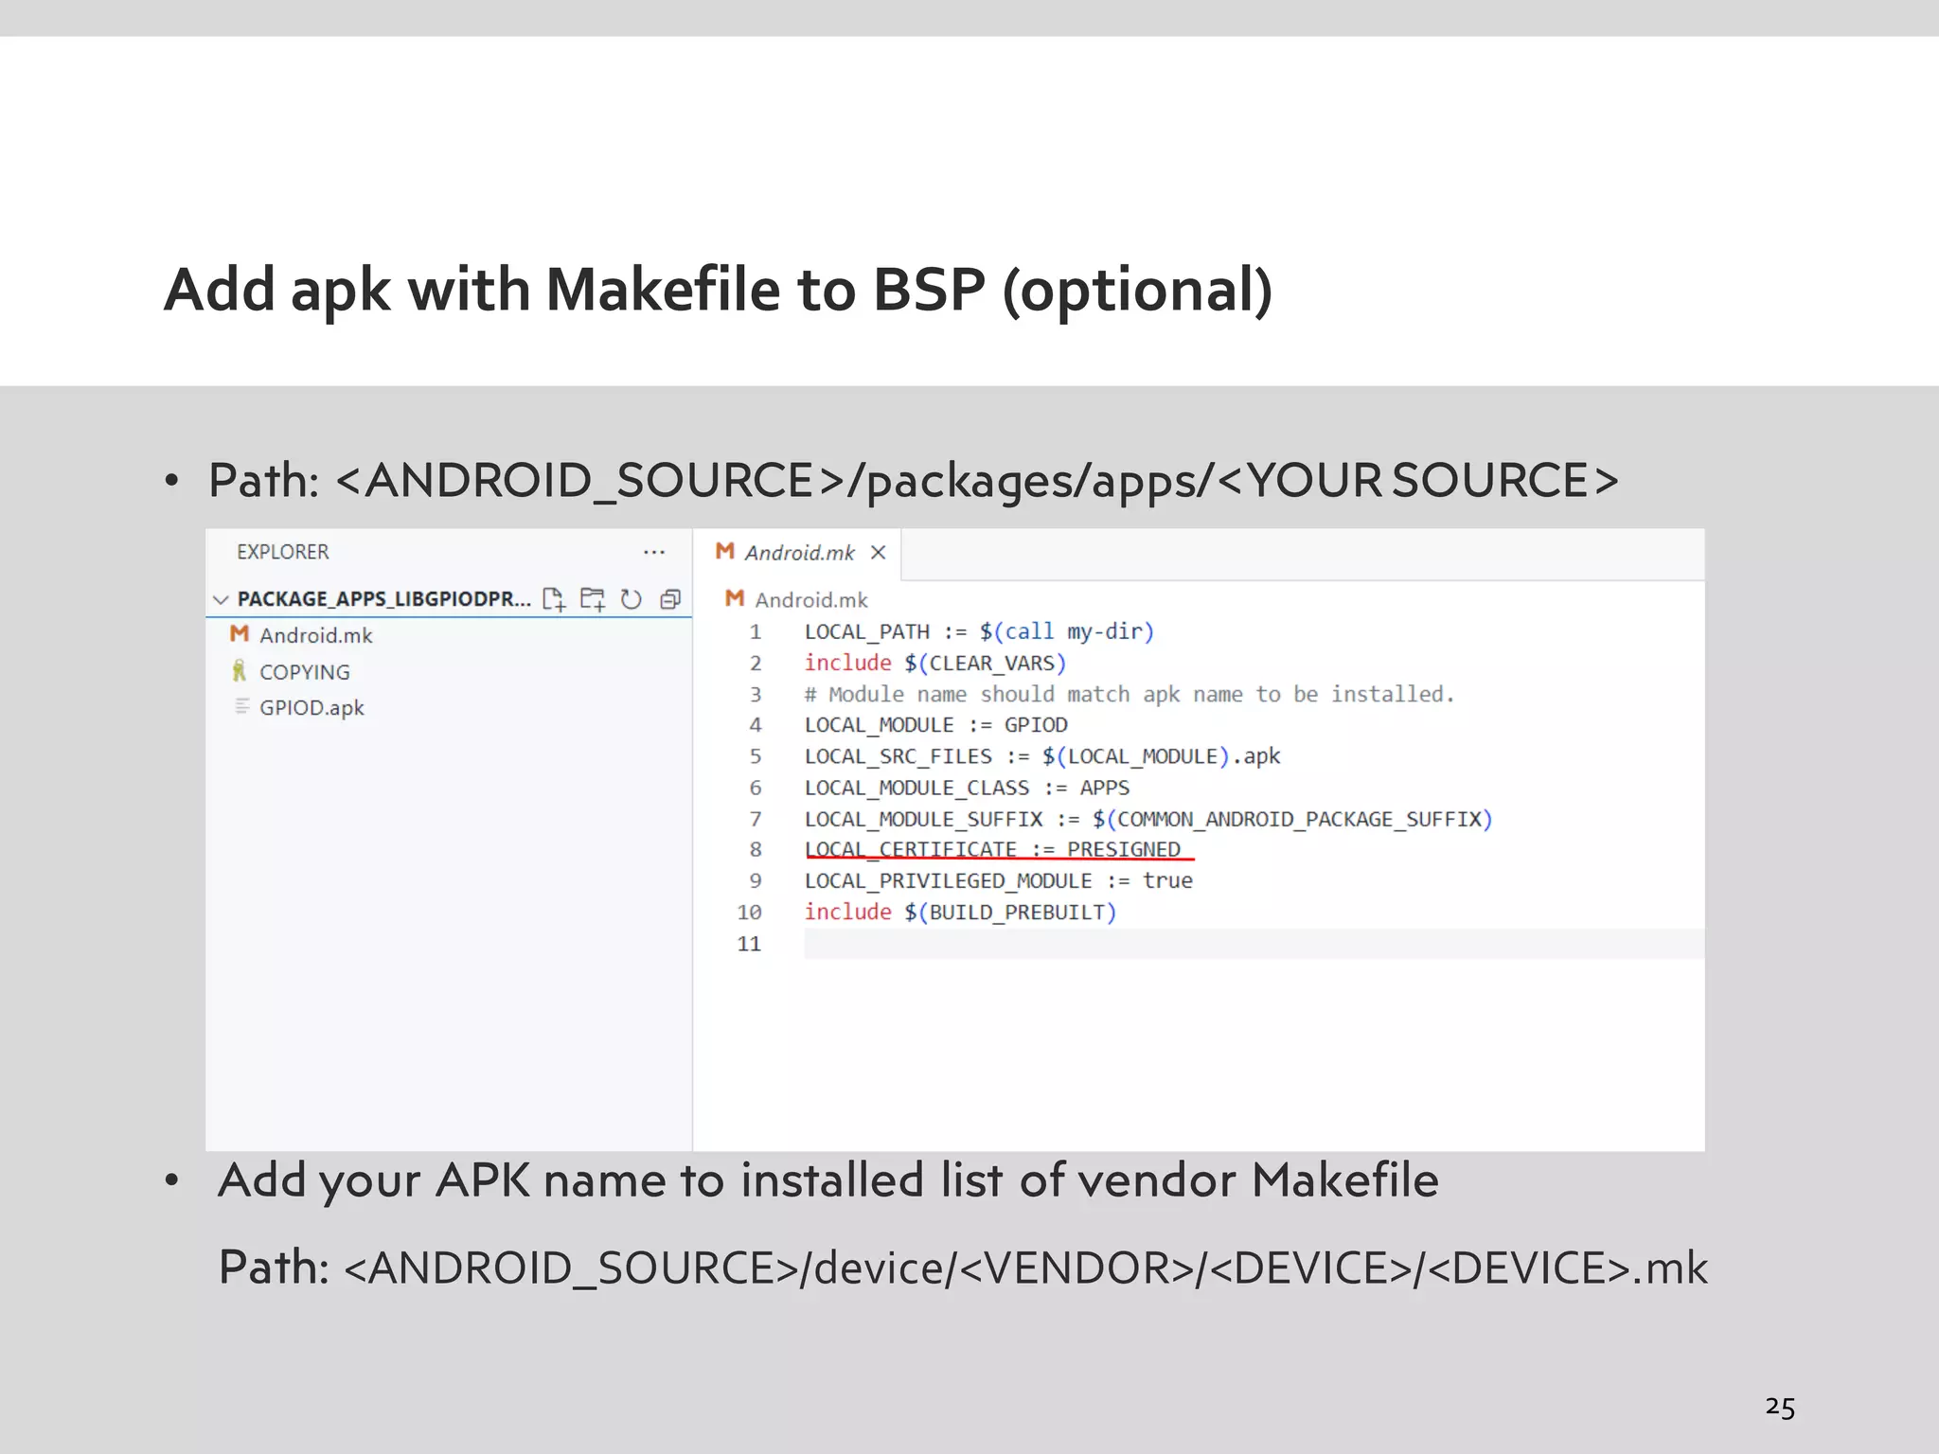The image size is (1939, 1454).
Task: Click the PACKAGE_APPS_LIBGPIODPR folder name
Action: [x=383, y=599]
